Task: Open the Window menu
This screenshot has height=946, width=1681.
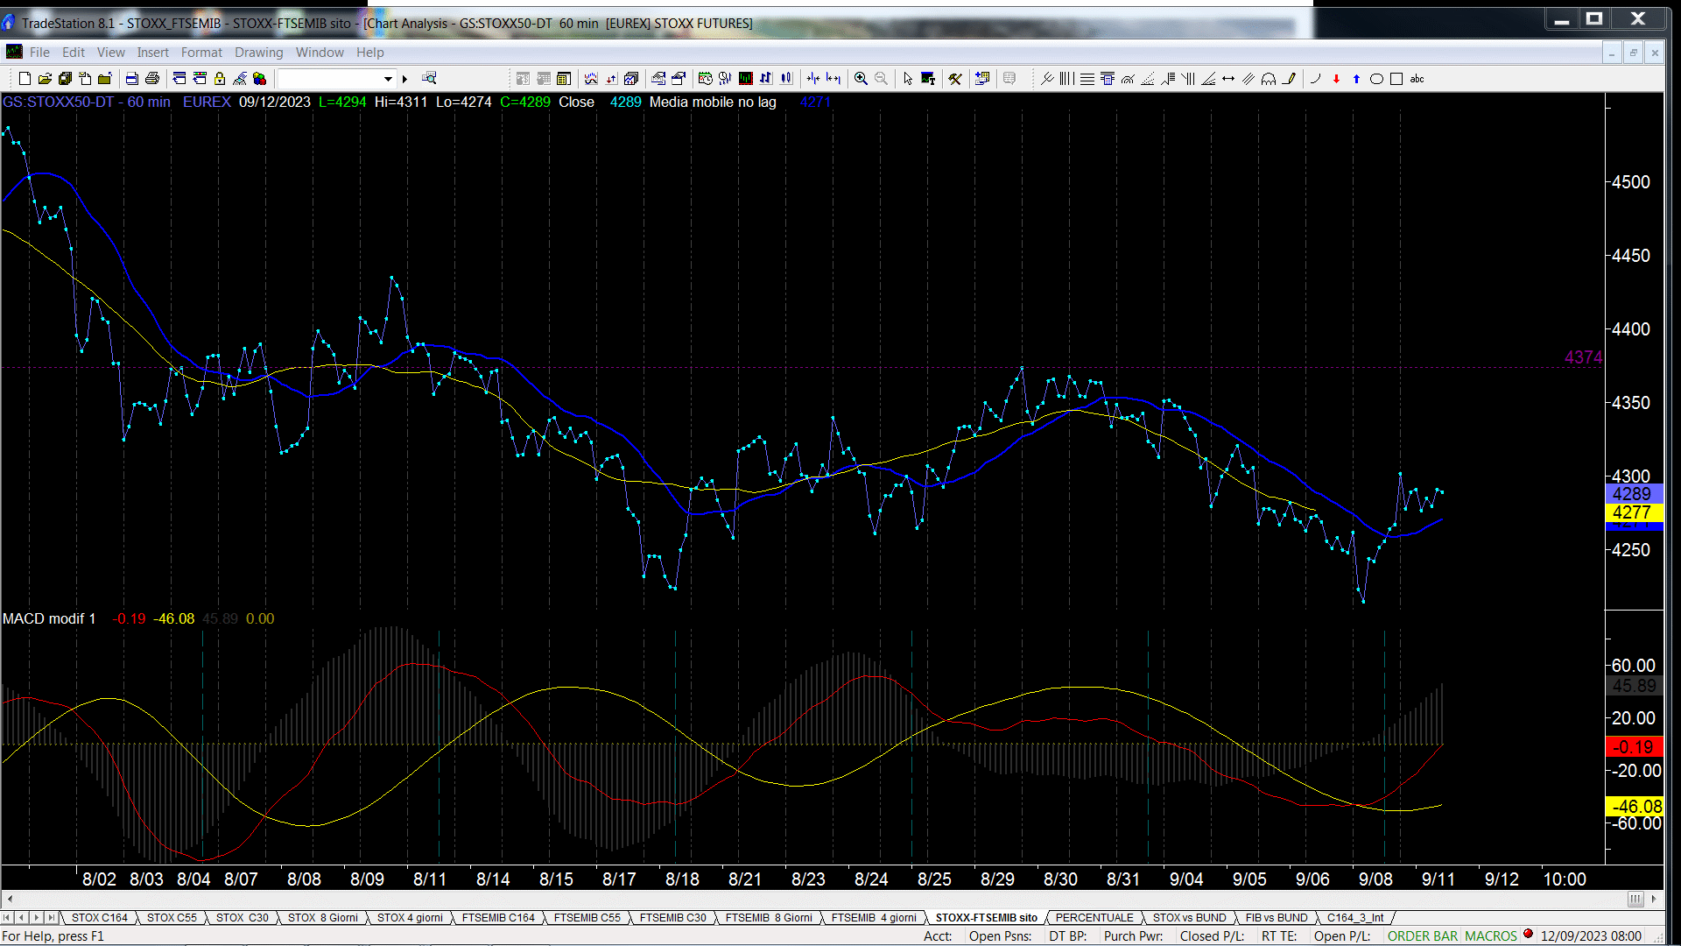Action: click(320, 53)
